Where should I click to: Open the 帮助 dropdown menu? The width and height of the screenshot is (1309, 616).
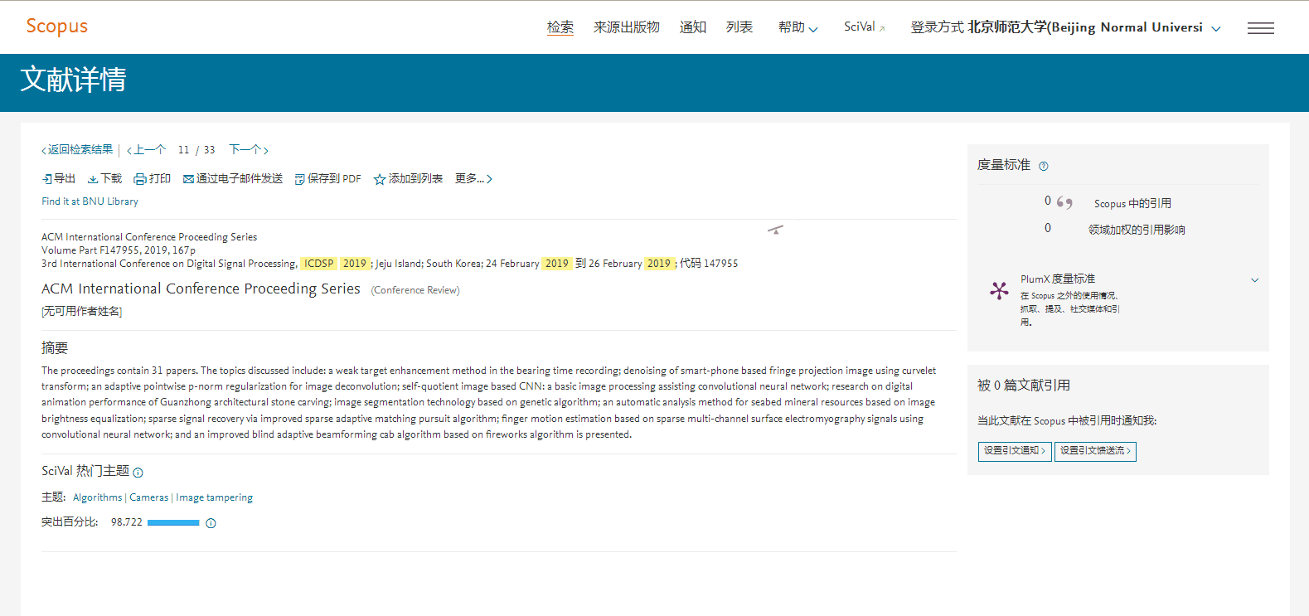click(x=798, y=27)
